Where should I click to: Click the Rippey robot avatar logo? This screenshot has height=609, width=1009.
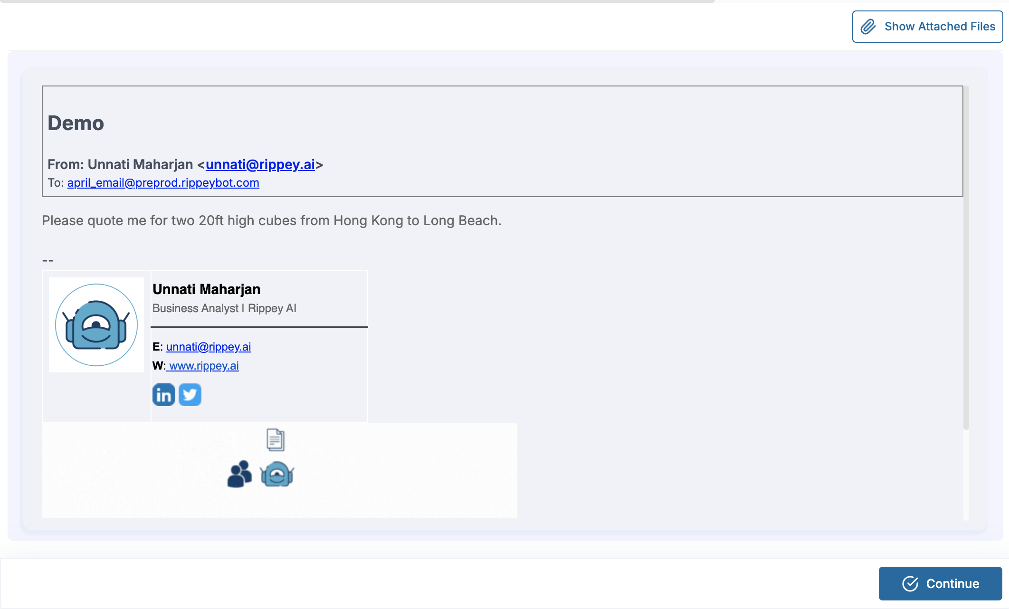pos(96,325)
